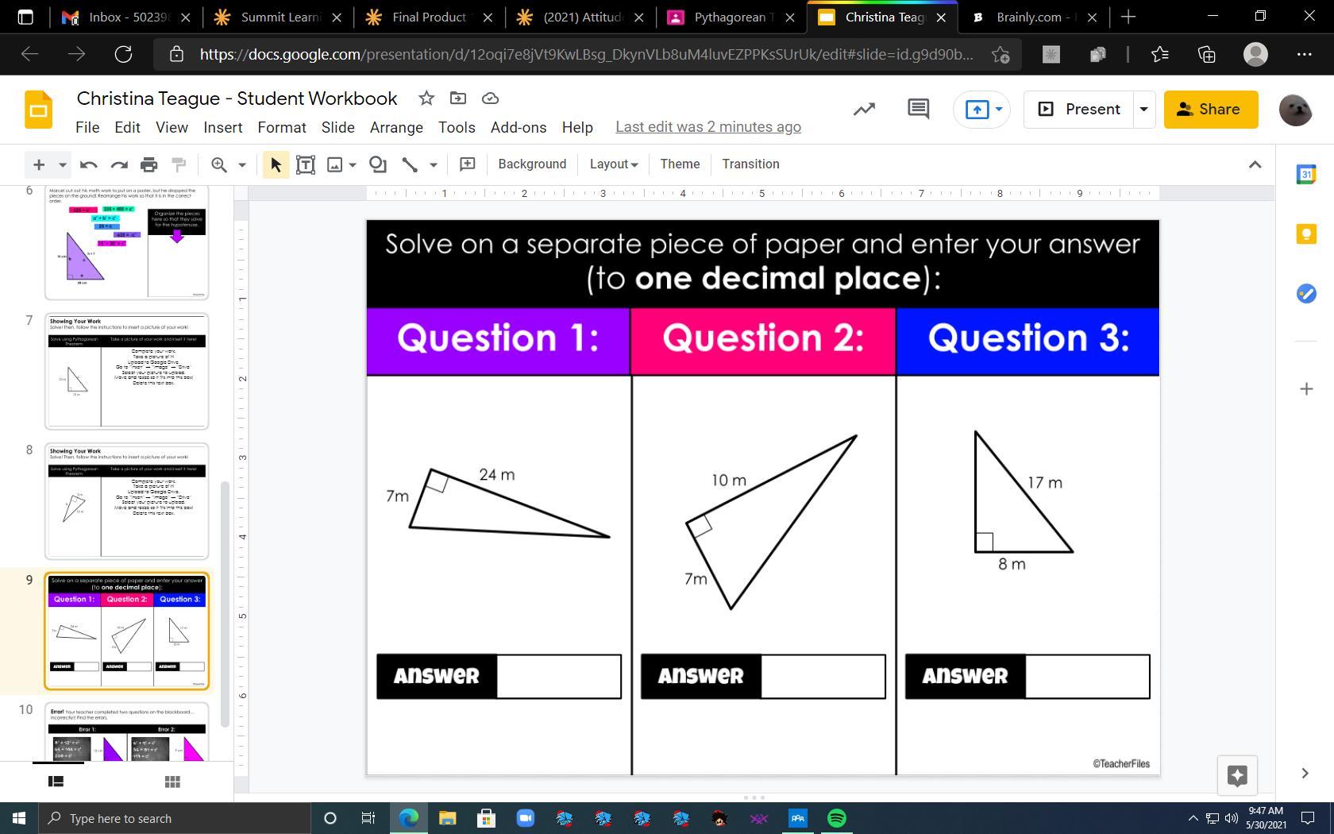
Task: Select the Shape tool
Action: pos(378,164)
